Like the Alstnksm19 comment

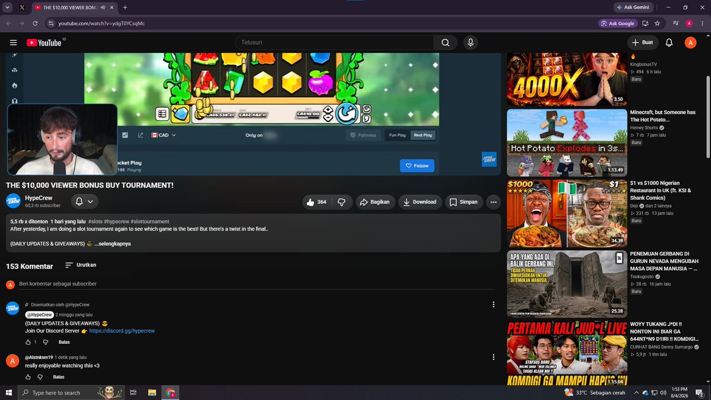click(x=28, y=377)
